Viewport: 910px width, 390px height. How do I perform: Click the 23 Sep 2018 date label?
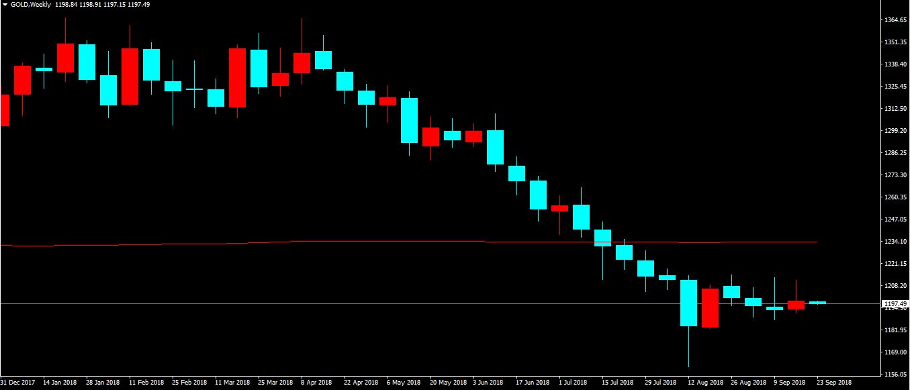(x=833, y=383)
